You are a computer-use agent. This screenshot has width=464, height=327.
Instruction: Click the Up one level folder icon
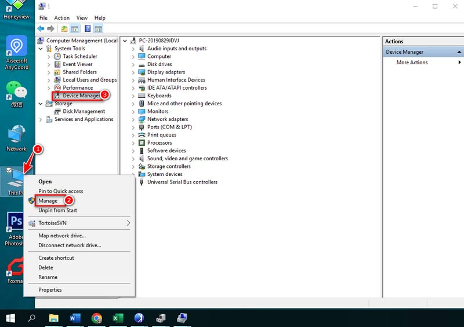coord(64,29)
